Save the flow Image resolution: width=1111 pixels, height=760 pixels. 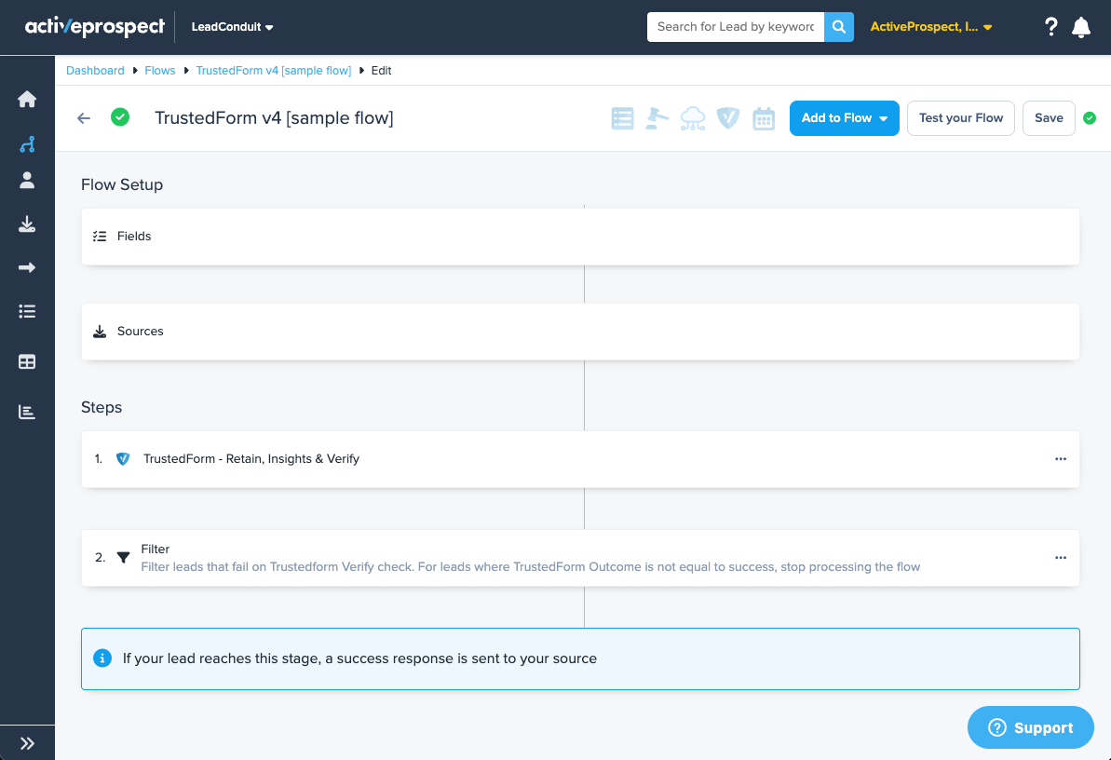click(1049, 118)
